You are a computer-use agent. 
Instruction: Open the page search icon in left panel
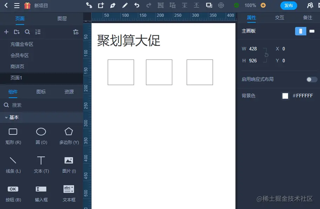pyautogui.click(x=27, y=32)
